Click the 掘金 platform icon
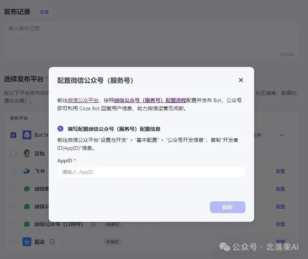The image size is (308, 259). pos(27,242)
